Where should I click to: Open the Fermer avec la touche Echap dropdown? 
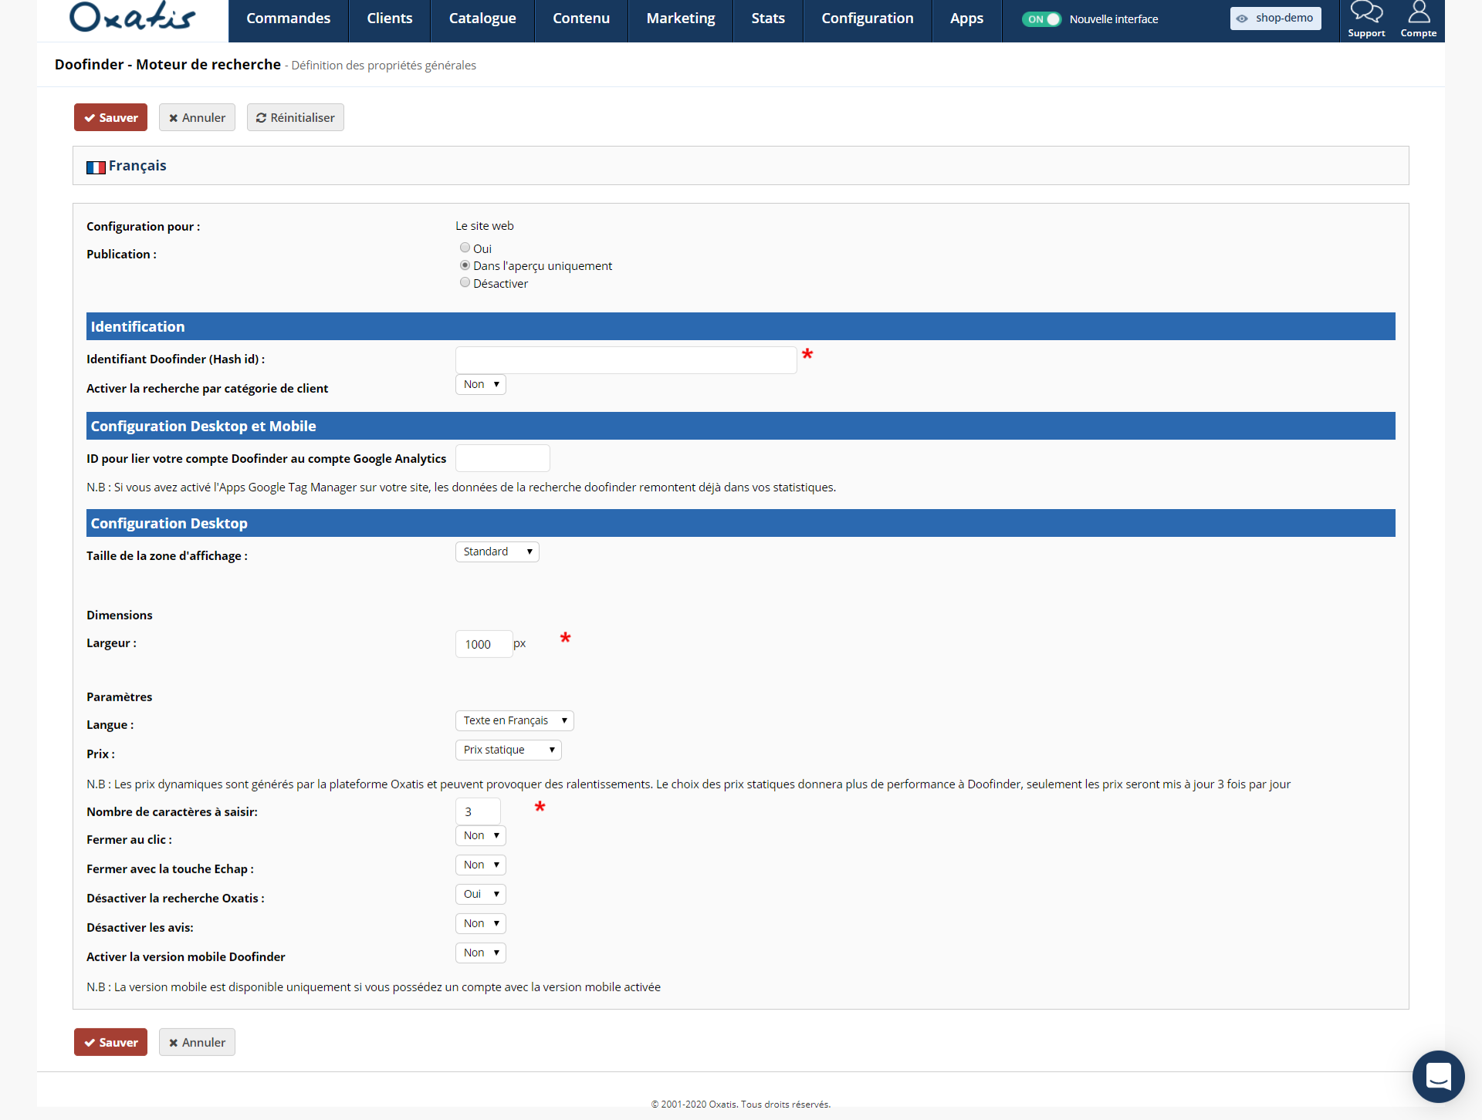(x=481, y=865)
